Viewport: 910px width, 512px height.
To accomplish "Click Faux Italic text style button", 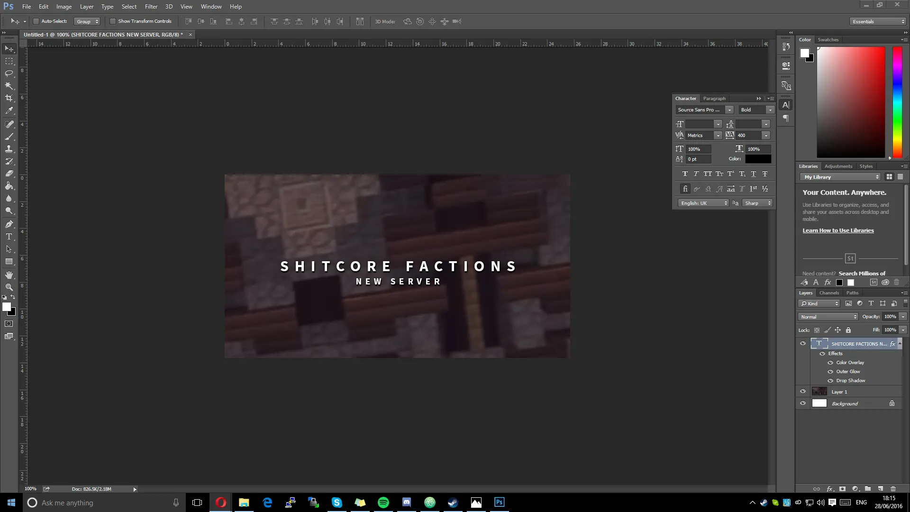I will click(696, 174).
